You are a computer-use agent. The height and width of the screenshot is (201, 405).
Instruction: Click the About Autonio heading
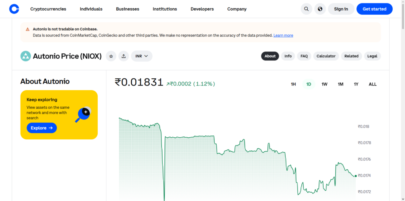[45, 82]
